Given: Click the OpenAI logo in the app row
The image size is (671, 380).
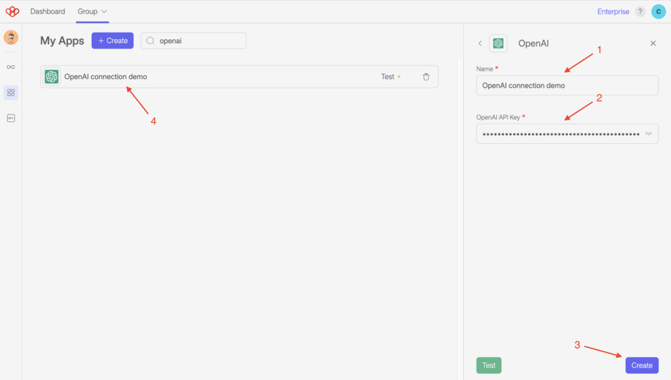Looking at the screenshot, I should 52,77.
